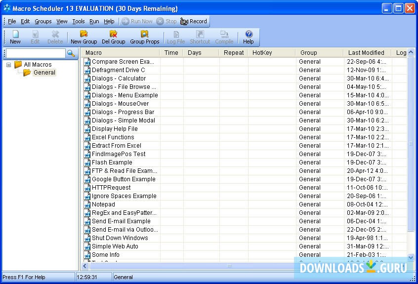Screen dimensions: 418x284
Task: Click the Compile toolbar icon
Action: 224,37
